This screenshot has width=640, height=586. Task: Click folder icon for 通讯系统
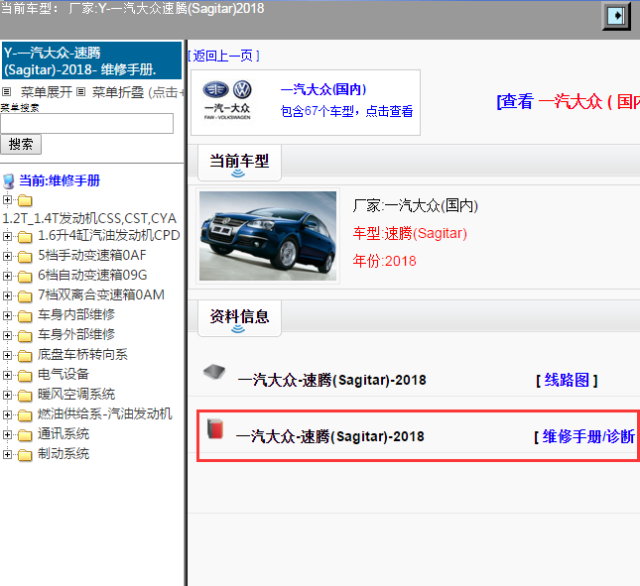click(x=25, y=436)
